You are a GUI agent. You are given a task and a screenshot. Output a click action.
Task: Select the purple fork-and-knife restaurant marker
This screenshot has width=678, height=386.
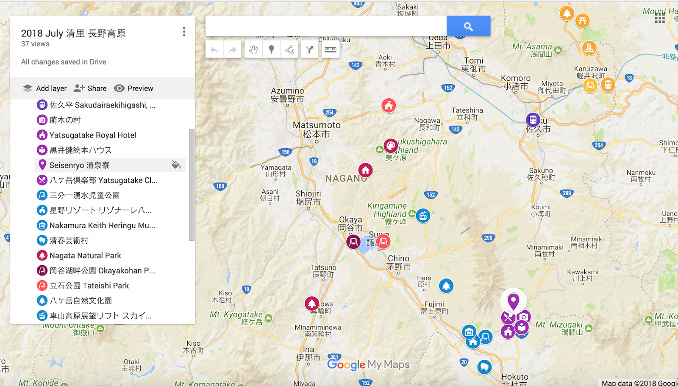(x=508, y=317)
